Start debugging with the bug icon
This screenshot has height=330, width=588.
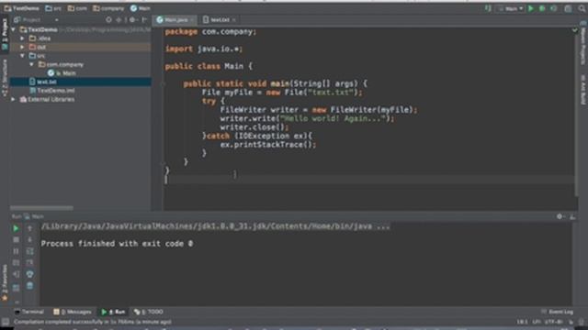pos(542,8)
